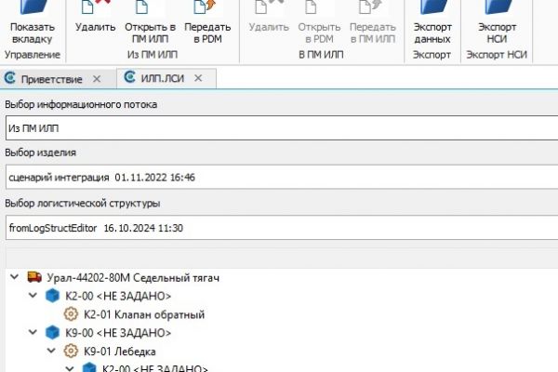
Task: Open the Выбор логистической структуры combo box
Action: point(282,228)
